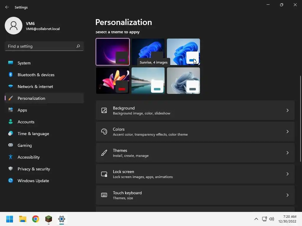Open Windows Update page
302x226 pixels.
(44, 181)
